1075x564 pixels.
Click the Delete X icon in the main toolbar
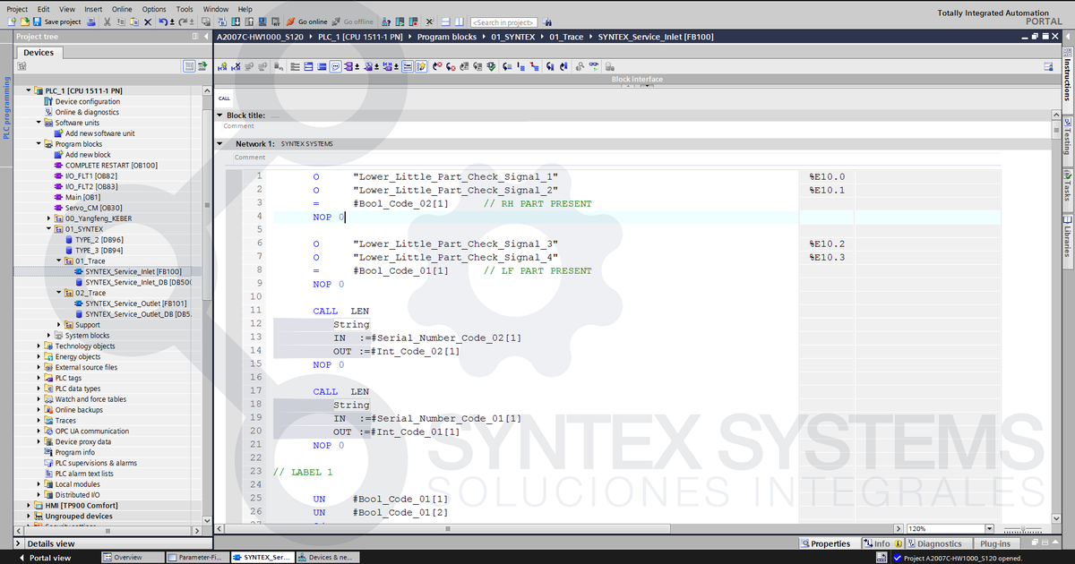coord(148,21)
